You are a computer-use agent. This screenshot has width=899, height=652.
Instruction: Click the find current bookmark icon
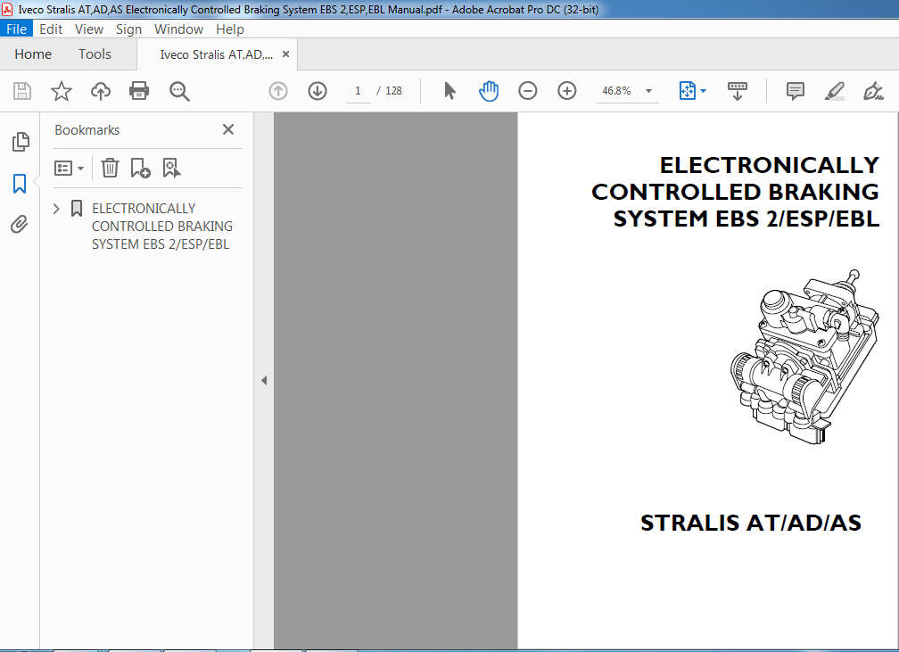[171, 168]
